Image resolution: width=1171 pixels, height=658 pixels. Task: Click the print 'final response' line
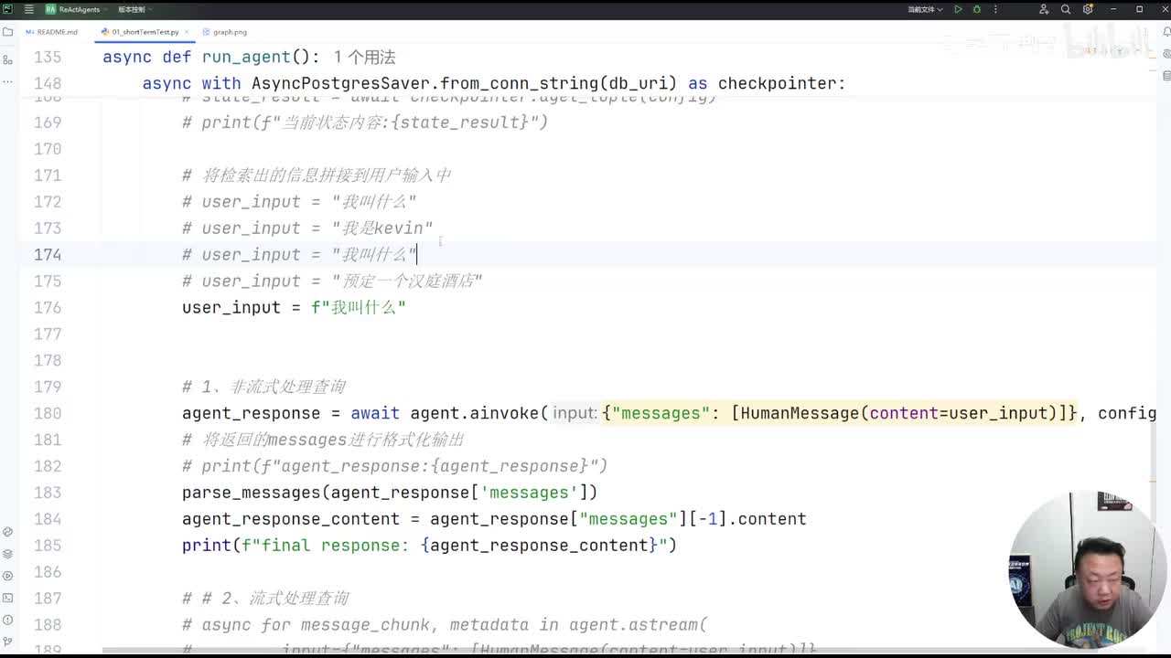pos(429,545)
